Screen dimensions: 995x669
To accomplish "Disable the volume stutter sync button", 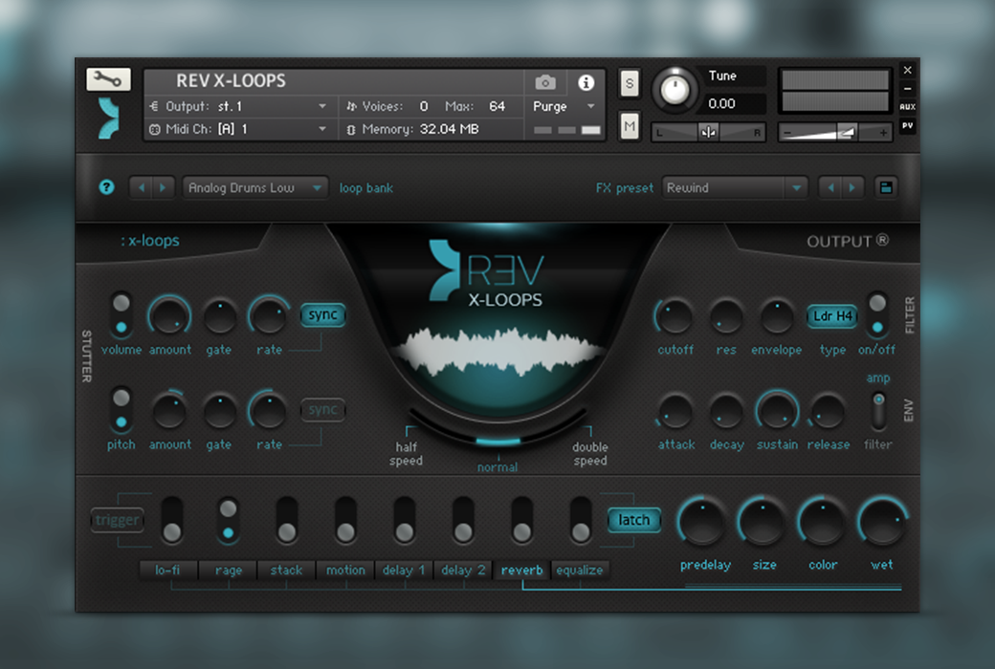I will [323, 315].
